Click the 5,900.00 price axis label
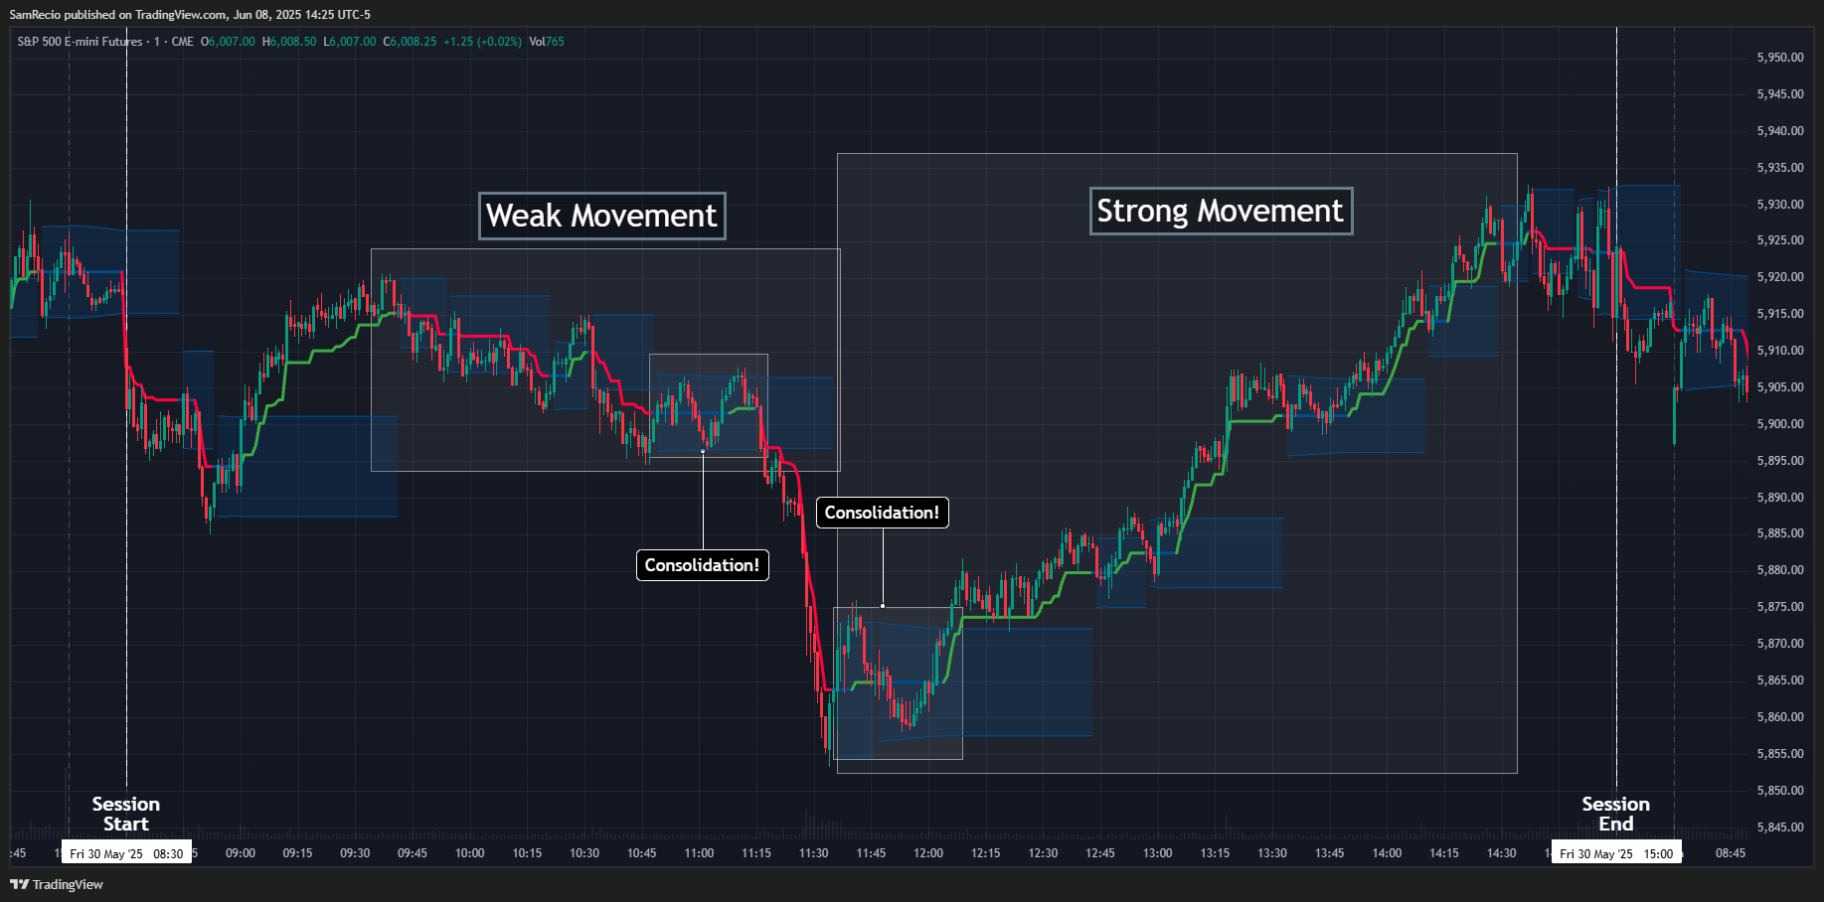 1780,424
